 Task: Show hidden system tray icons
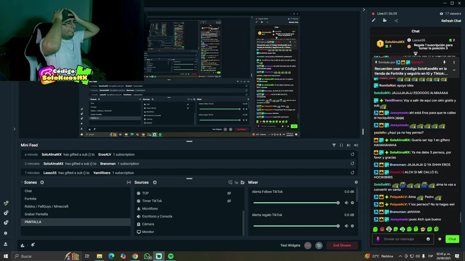400,256
